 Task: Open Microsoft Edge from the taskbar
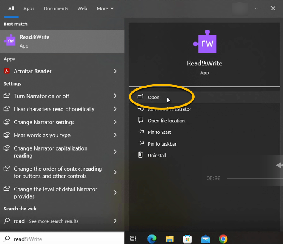(152, 239)
